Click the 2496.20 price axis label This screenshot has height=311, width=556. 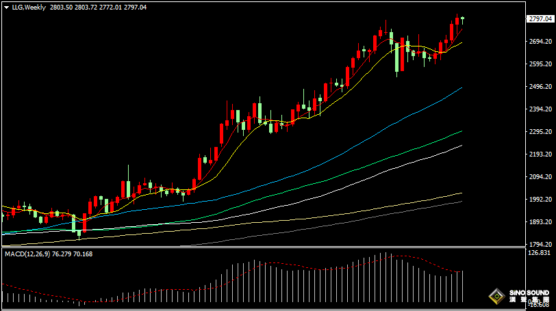pos(540,87)
